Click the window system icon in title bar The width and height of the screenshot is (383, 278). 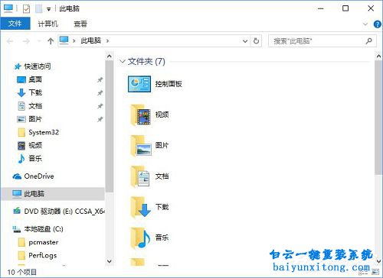8,8
